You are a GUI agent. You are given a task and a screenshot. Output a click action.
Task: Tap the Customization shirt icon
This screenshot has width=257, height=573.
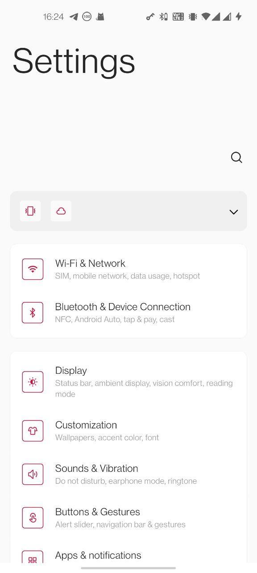click(33, 431)
